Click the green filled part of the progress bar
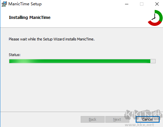 click(80, 61)
